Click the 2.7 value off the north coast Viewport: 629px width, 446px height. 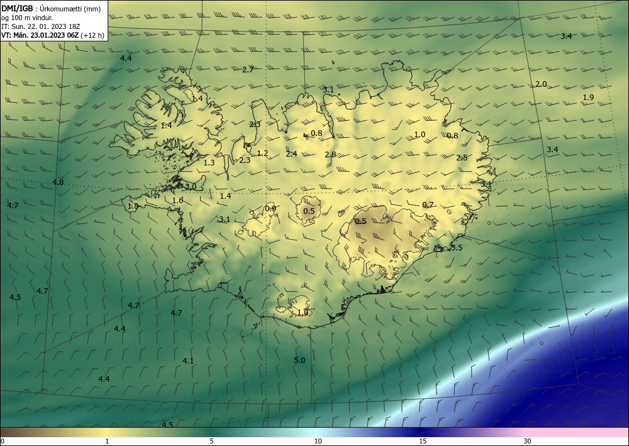coord(248,69)
